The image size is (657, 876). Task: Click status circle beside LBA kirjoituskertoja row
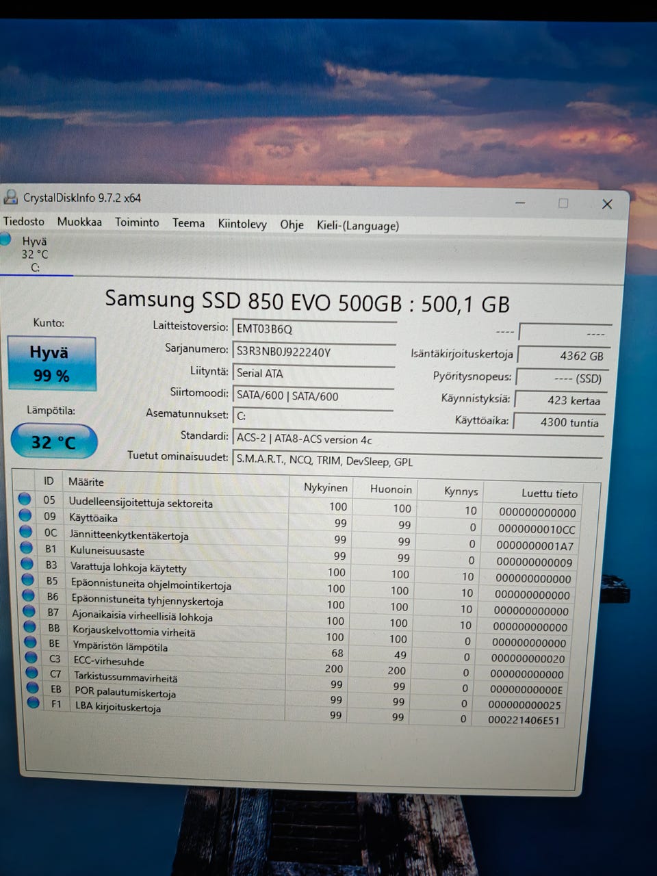[x=33, y=703]
